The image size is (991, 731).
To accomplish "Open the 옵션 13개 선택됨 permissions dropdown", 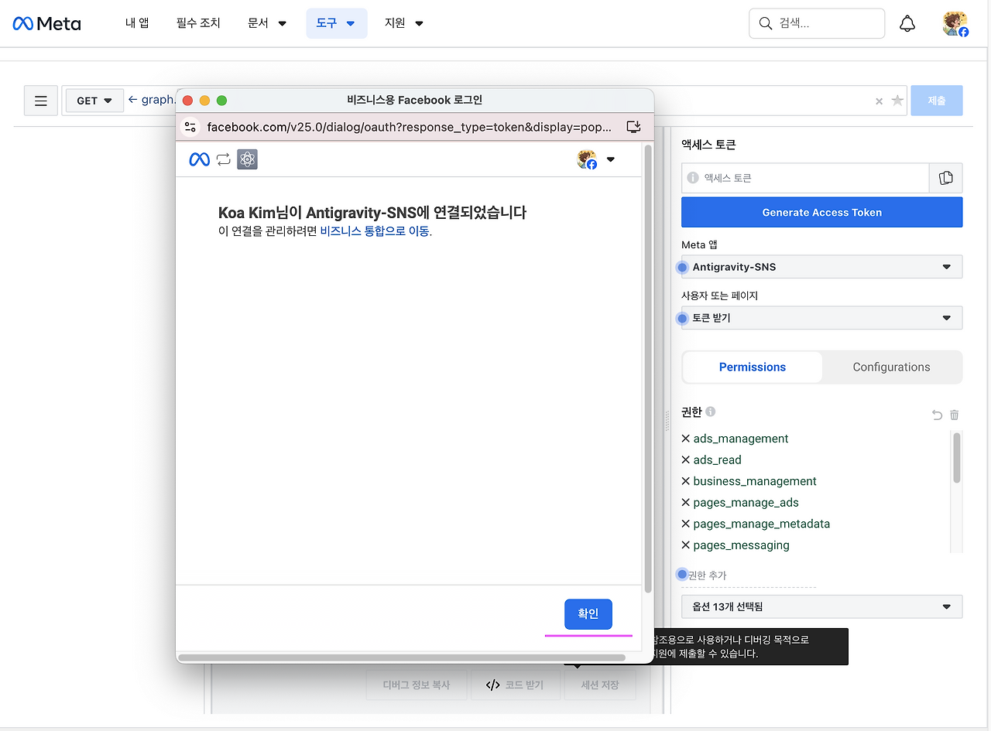I will (x=822, y=606).
